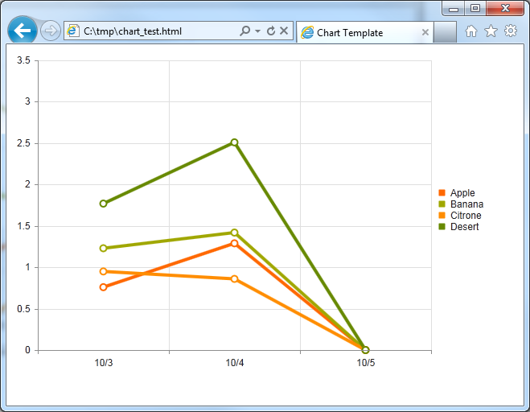Open a new blank tab
The width and height of the screenshot is (530, 412).
coord(445,32)
